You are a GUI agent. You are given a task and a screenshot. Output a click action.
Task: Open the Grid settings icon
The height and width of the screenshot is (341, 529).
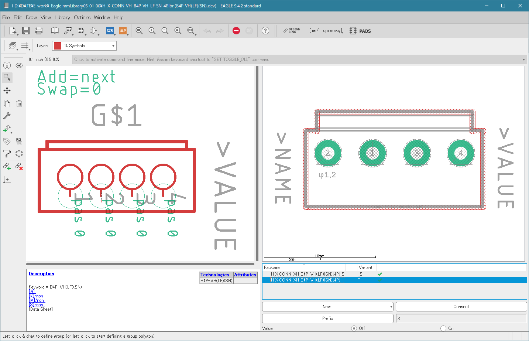(25, 45)
